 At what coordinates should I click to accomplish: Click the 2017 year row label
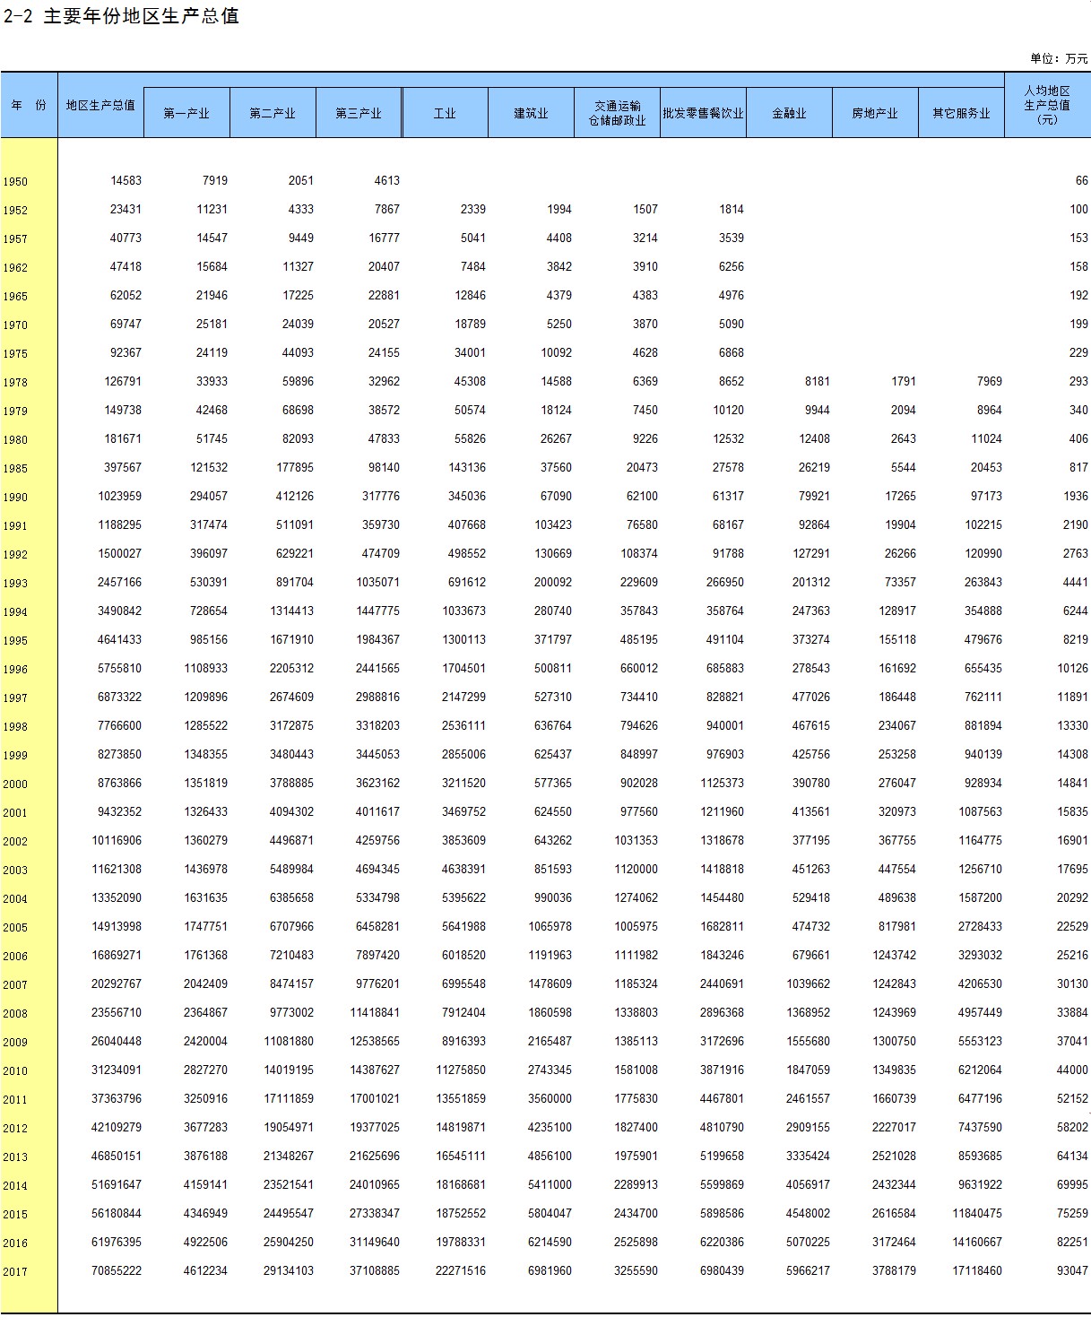point(15,1271)
